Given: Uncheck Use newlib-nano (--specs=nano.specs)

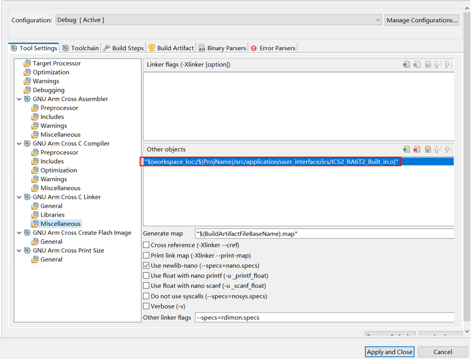Looking at the screenshot, I should pos(147,266).
